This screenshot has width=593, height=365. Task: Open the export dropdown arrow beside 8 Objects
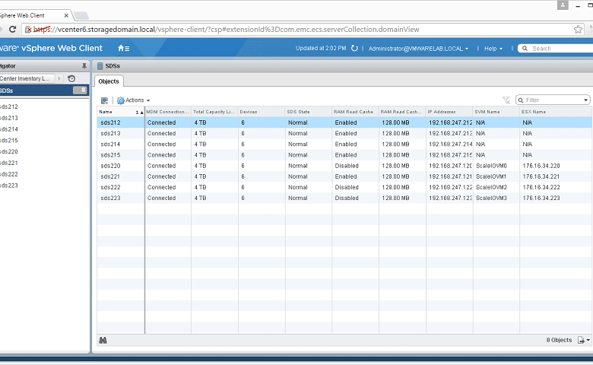[x=588, y=341]
